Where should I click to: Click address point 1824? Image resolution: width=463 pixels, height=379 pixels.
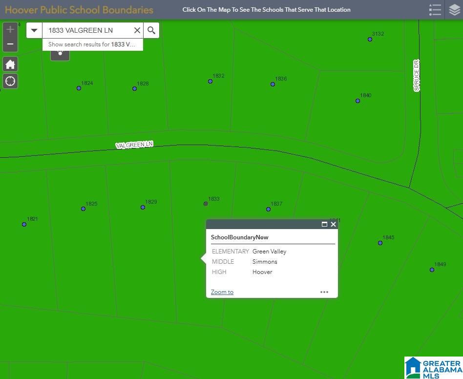[79, 88]
